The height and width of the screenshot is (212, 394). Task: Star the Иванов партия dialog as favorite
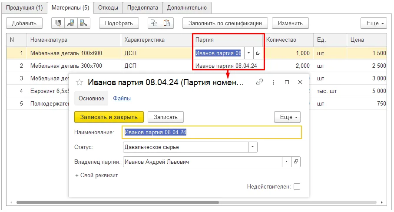pyautogui.click(x=79, y=82)
